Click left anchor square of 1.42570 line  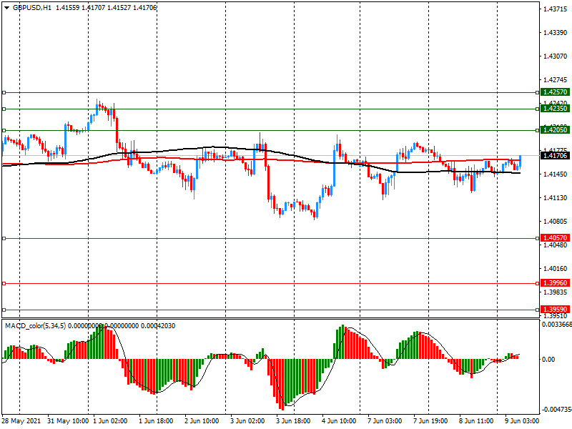4,92
